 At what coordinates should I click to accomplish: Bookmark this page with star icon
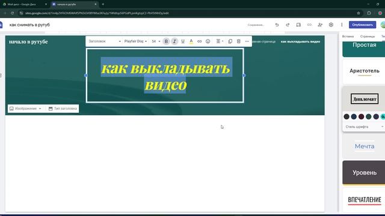(359, 13)
